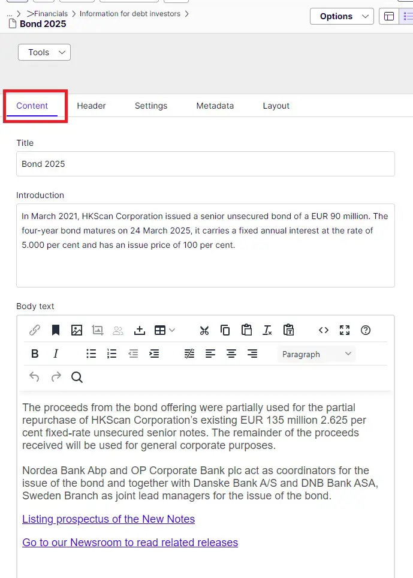Screen dimensions: 413x578
Task: Click 'Information for debt investors' breadcrumb
Action: pyautogui.click(x=129, y=13)
